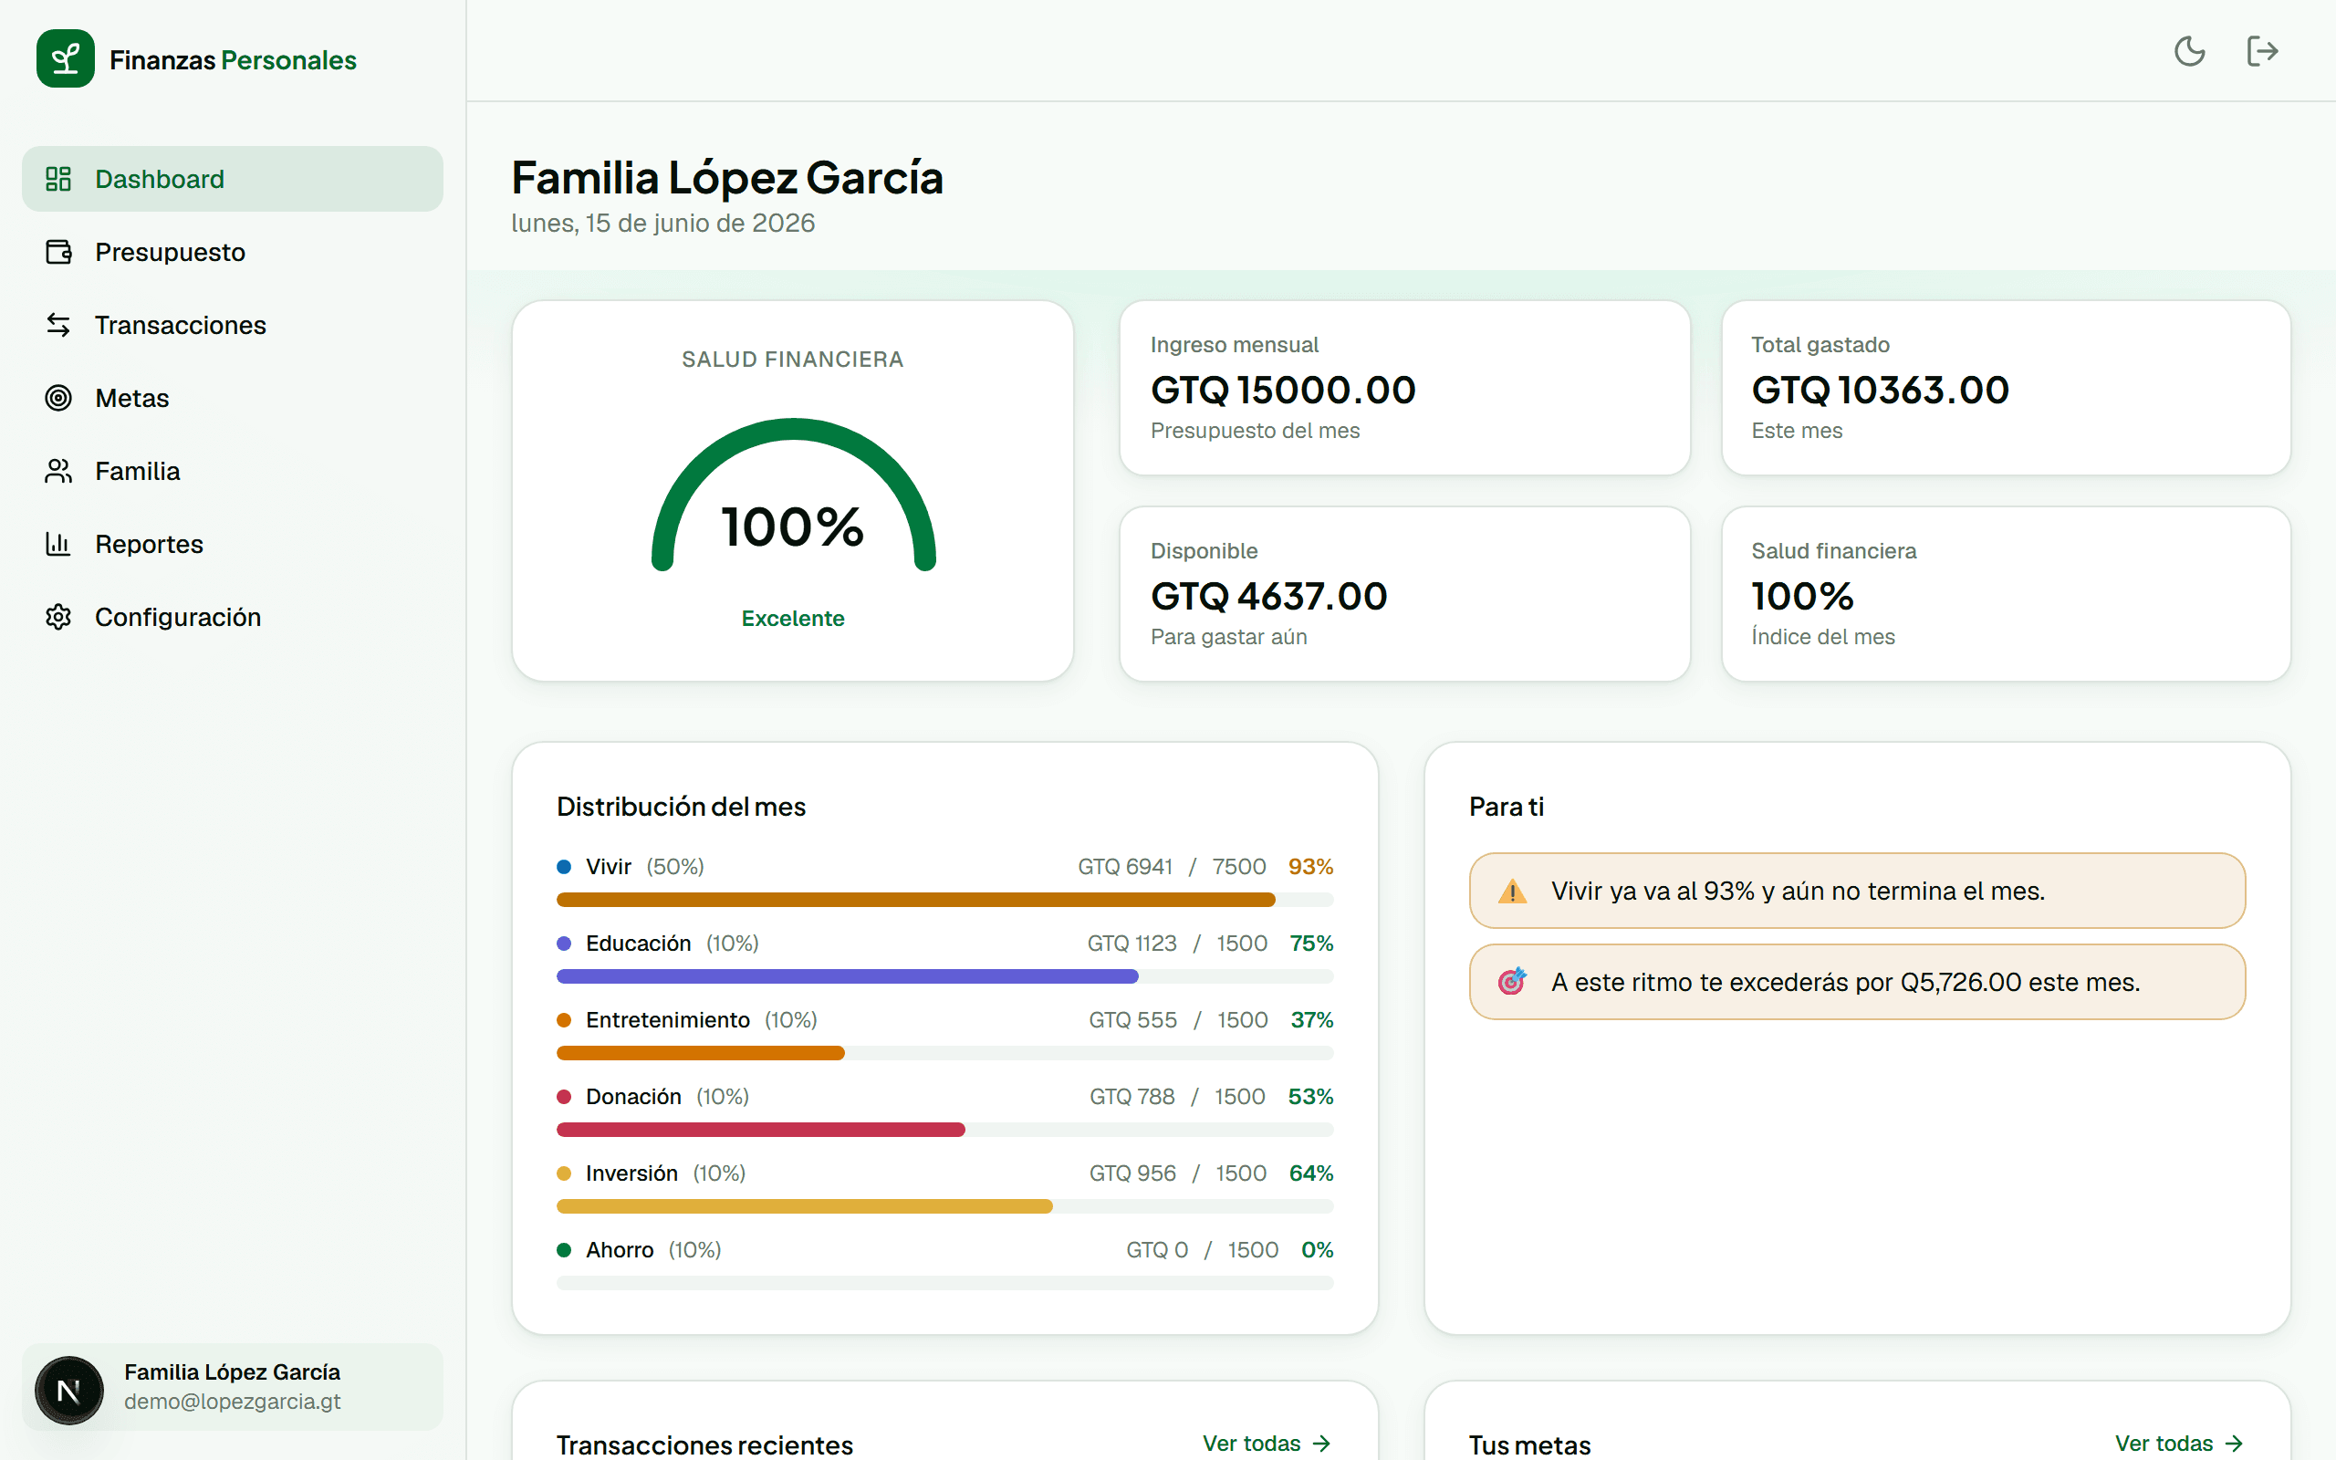Open Configuración settings page
Image resolution: width=2336 pixels, height=1460 pixels.
233,617
